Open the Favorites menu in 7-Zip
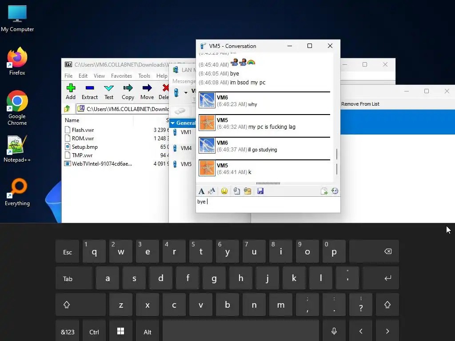This screenshot has width=455, height=341. pos(121,75)
